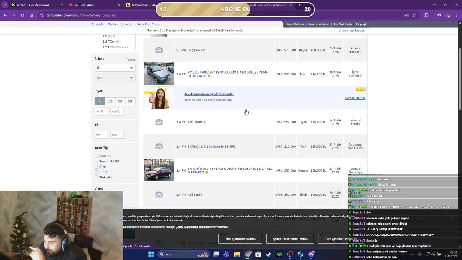Open the Renault breadcrumb link

tap(142, 24)
